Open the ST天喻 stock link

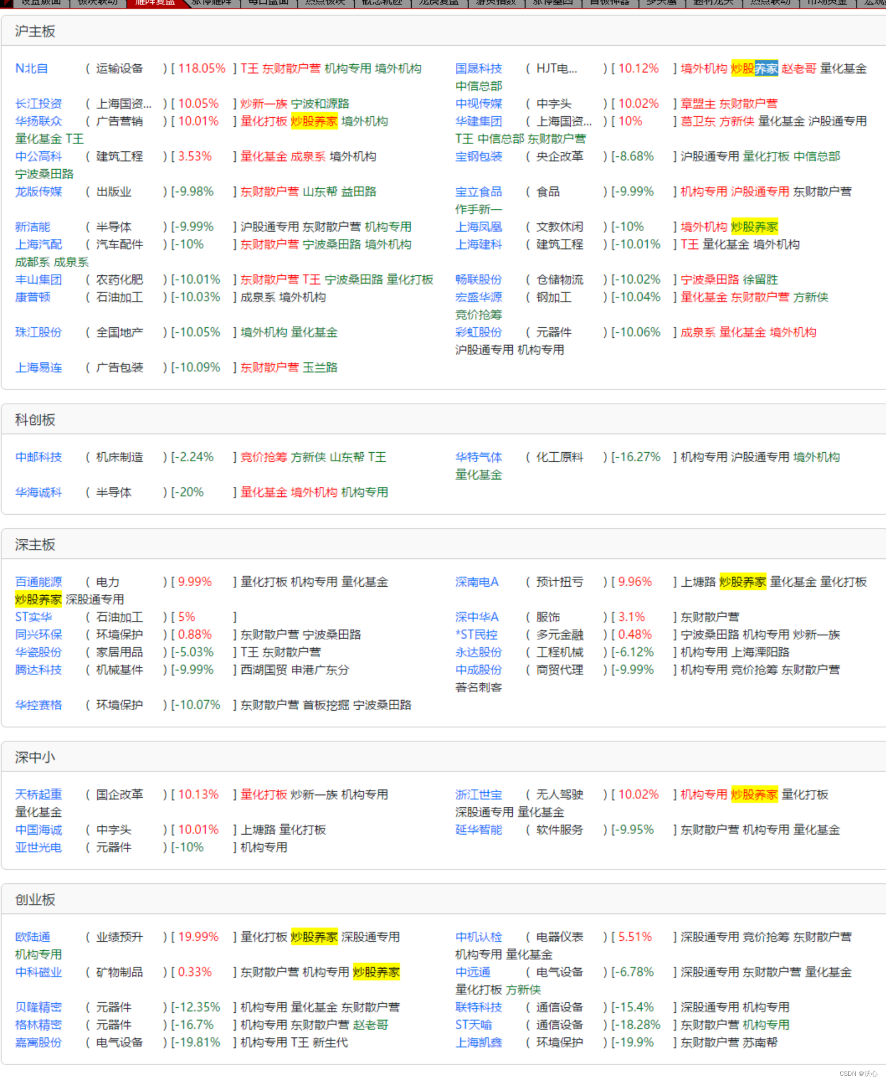(474, 1024)
